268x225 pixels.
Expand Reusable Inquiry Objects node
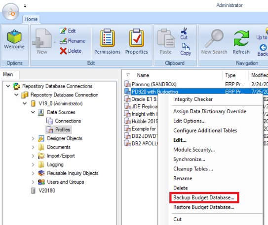[33, 173]
